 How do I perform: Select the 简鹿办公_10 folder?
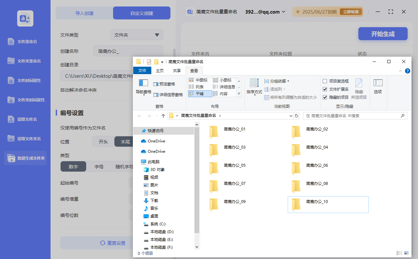(x=328, y=204)
